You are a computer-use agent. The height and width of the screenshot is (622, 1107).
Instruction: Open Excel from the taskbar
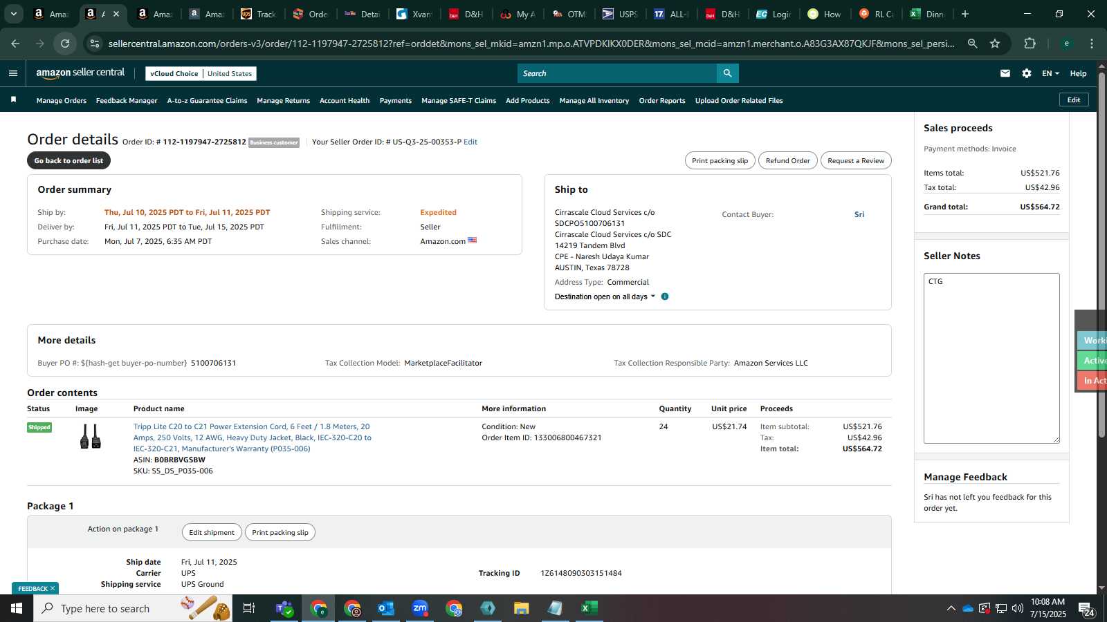pos(589,608)
